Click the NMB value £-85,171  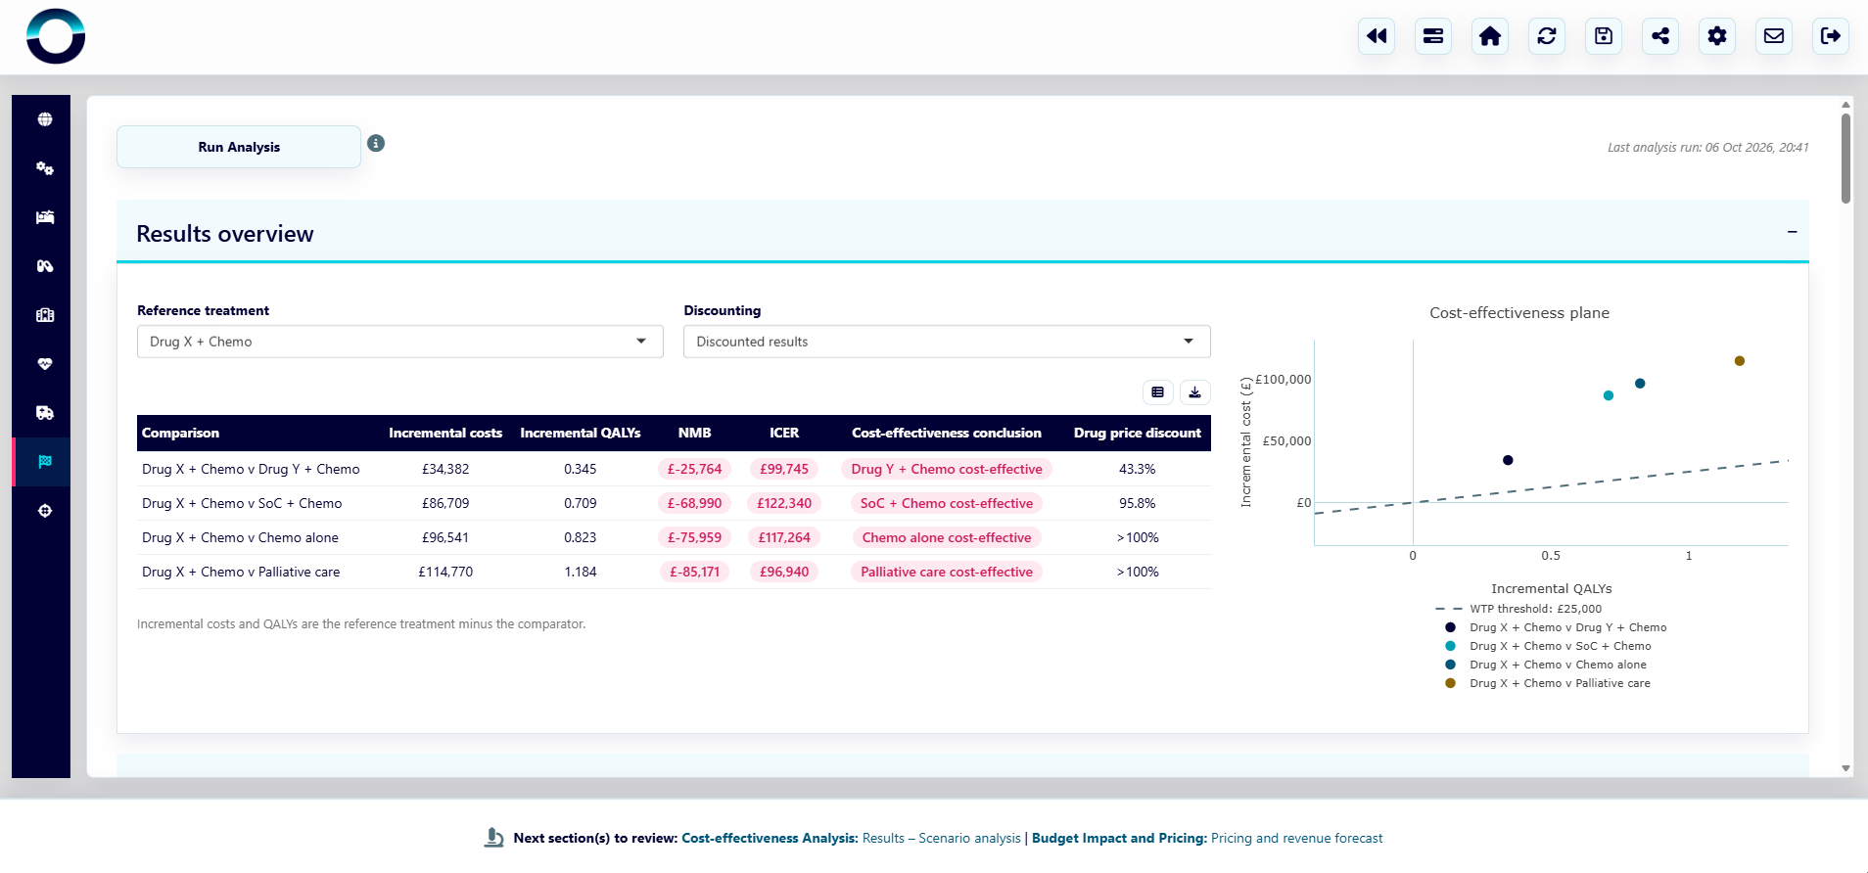(694, 572)
